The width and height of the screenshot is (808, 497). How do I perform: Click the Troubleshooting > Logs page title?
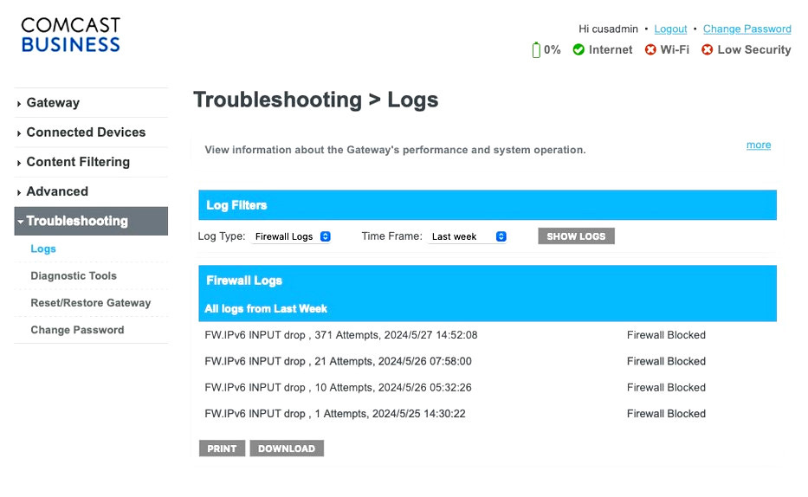(315, 100)
